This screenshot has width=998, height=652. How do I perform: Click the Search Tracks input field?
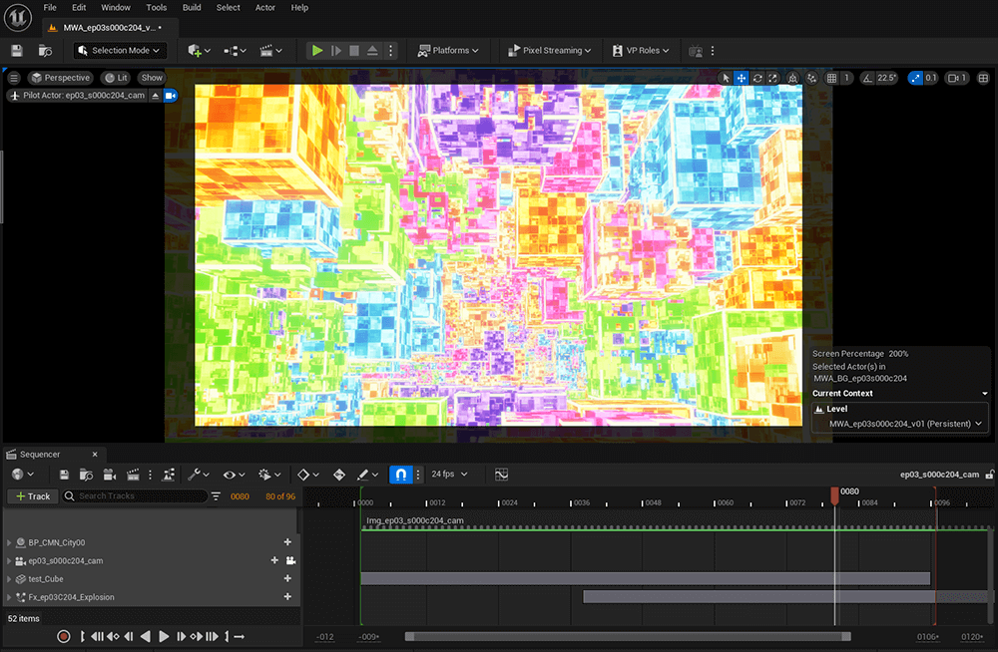tap(140, 495)
